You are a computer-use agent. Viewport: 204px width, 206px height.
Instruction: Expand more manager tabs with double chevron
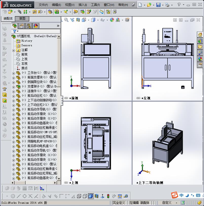(x=58, y=26)
